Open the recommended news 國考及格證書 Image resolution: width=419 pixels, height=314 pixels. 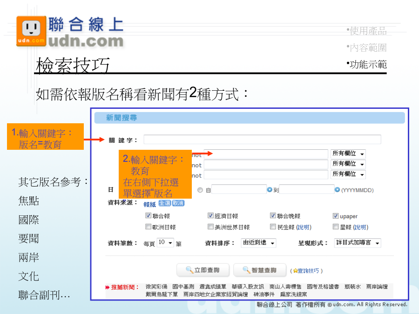coord(323,287)
